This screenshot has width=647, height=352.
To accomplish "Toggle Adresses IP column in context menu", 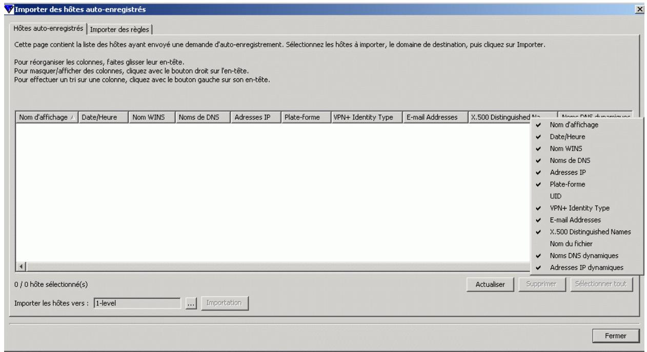I will click(x=587, y=172).
